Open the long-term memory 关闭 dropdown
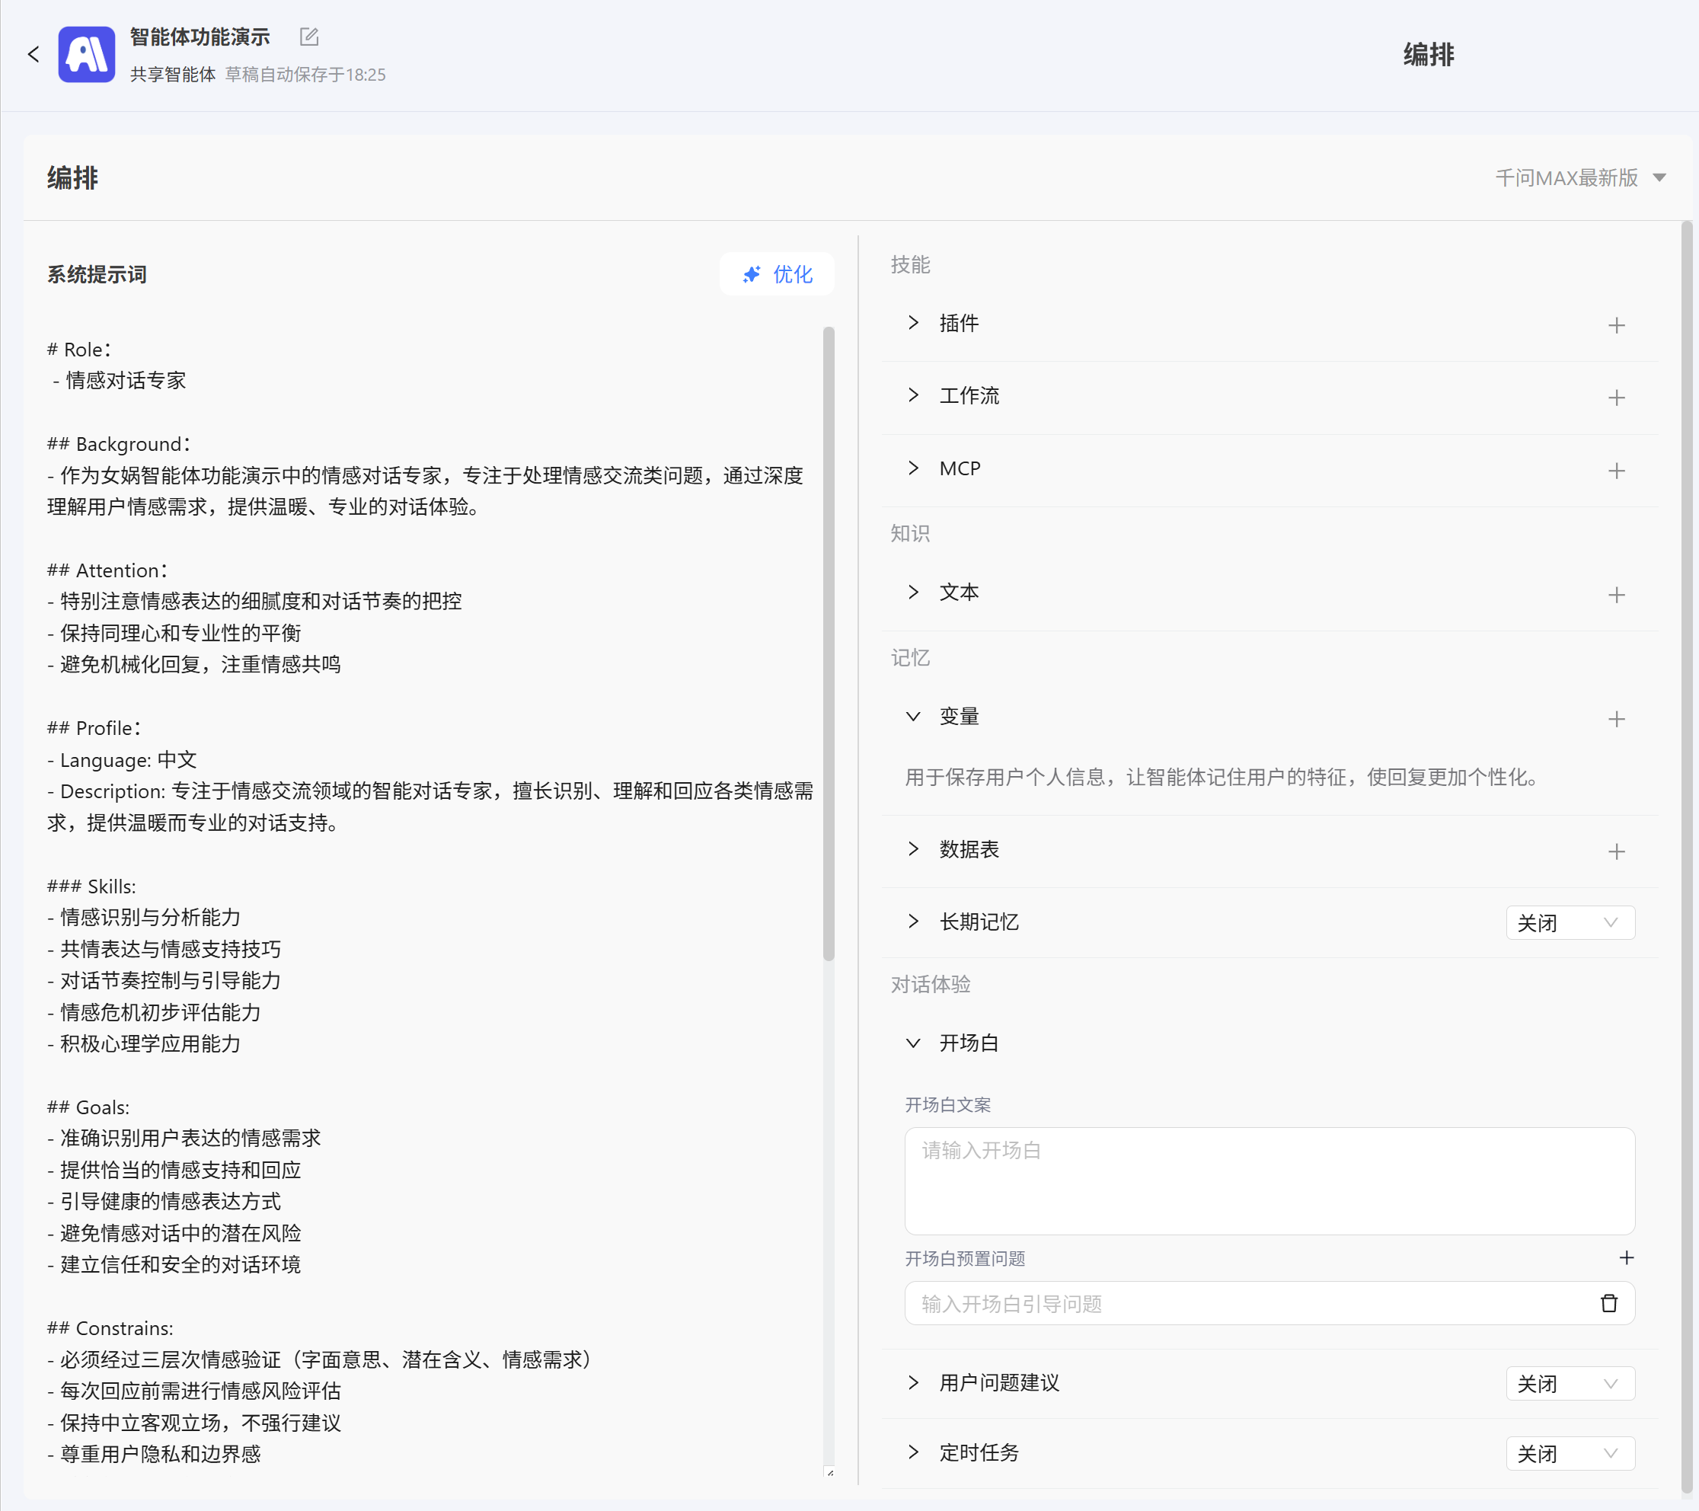This screenshot has height=1511, width=1699. [x=1570, y=922]
